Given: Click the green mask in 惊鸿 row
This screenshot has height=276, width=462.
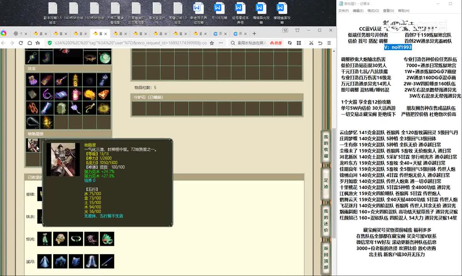Looking at the screenshot, I should (107, 239).
